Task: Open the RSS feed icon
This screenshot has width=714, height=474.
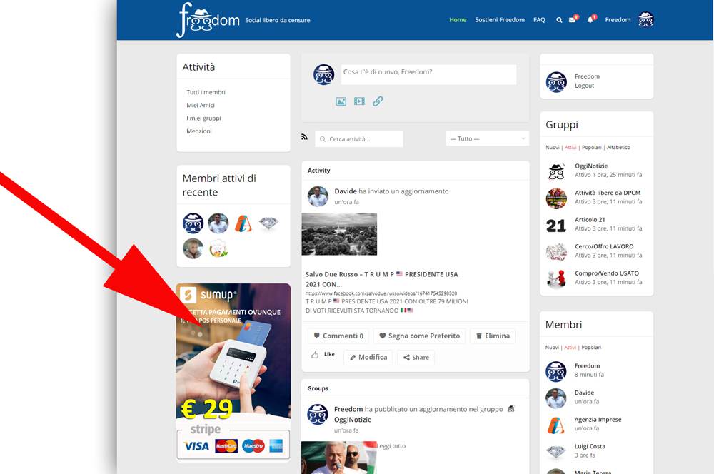Action: (304, 136)
